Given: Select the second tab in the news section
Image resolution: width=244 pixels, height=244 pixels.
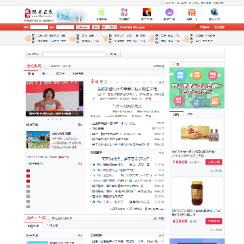Looking at the screenshot, I should 45,74.
